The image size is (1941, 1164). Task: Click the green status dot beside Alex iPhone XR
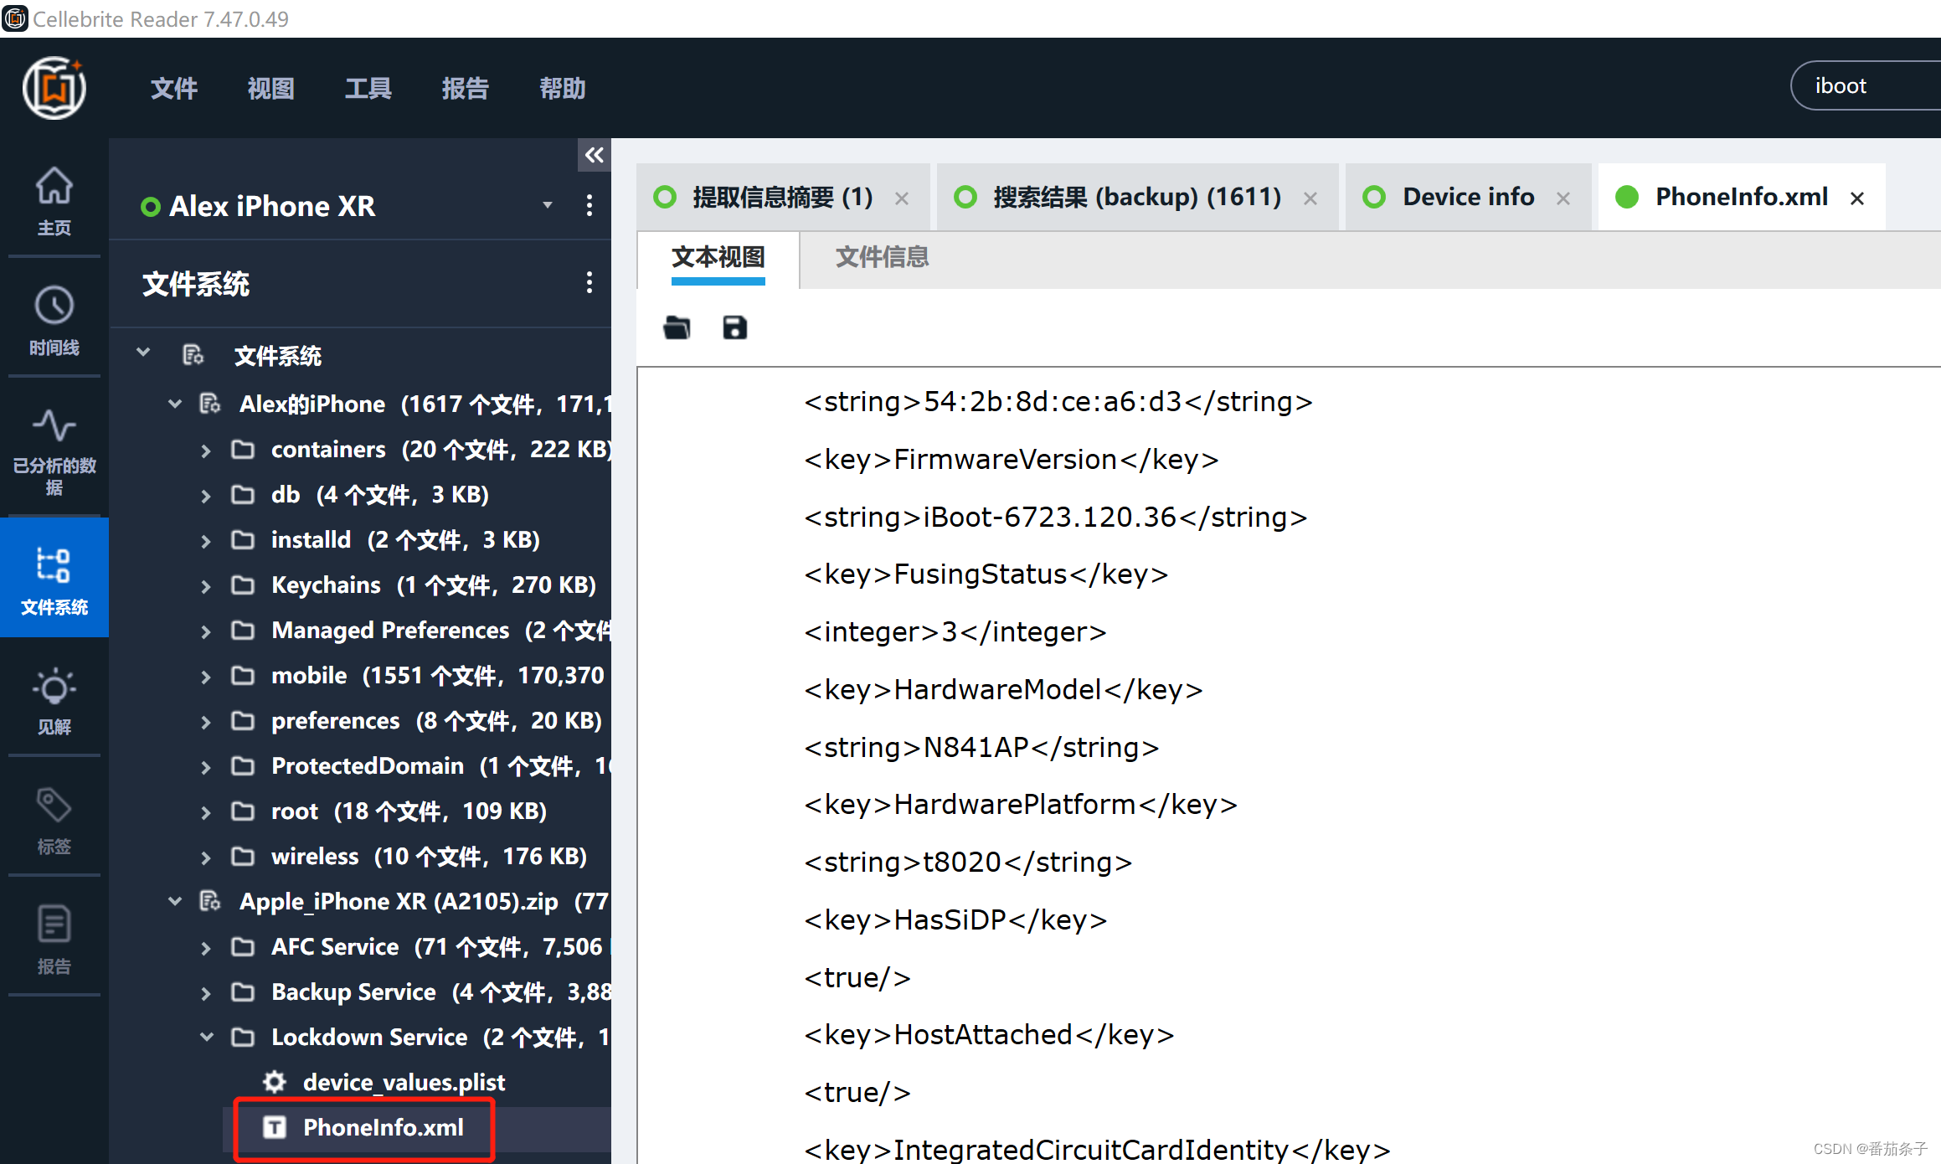(x=151, y=207)
